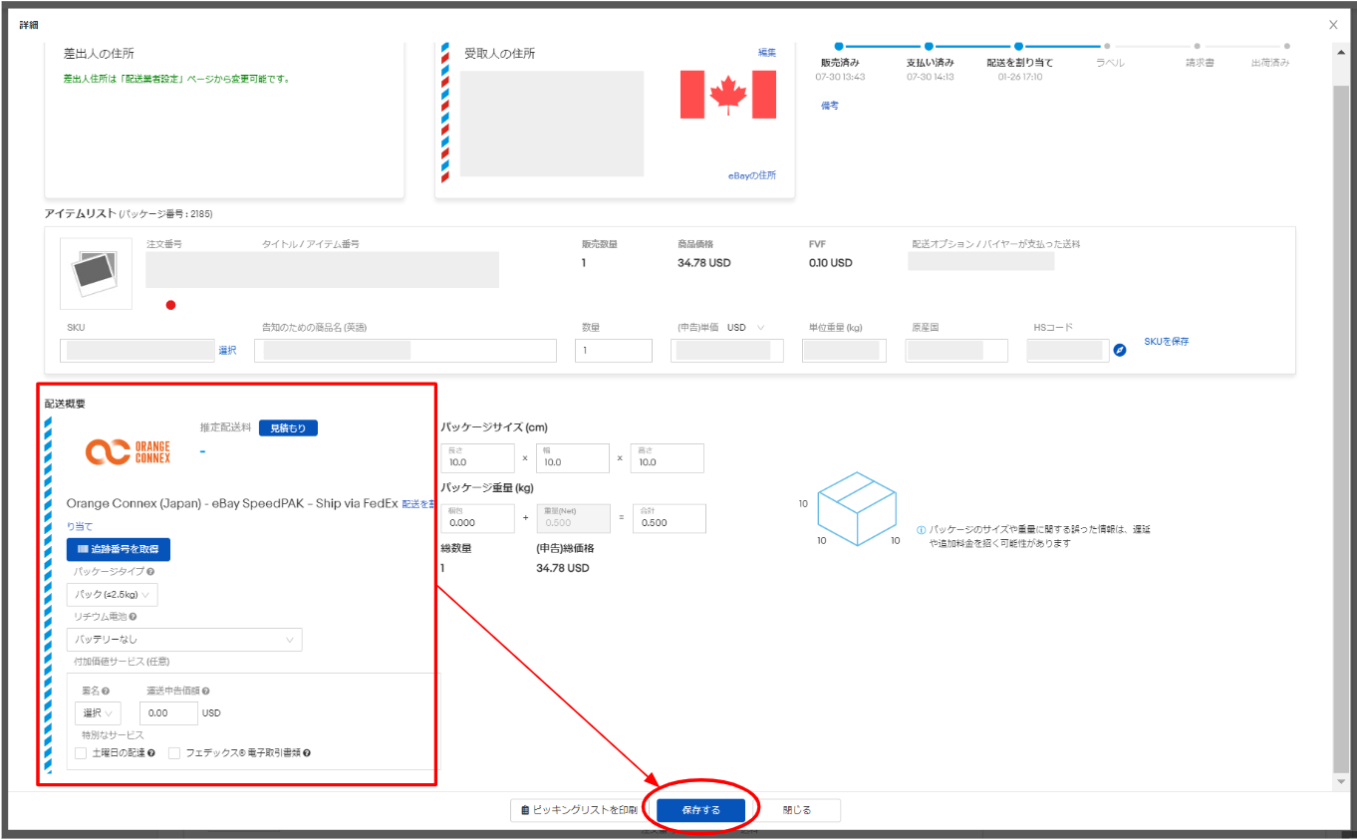Click the info icon next to 土曜日の配達

click(x=150, y=753)
